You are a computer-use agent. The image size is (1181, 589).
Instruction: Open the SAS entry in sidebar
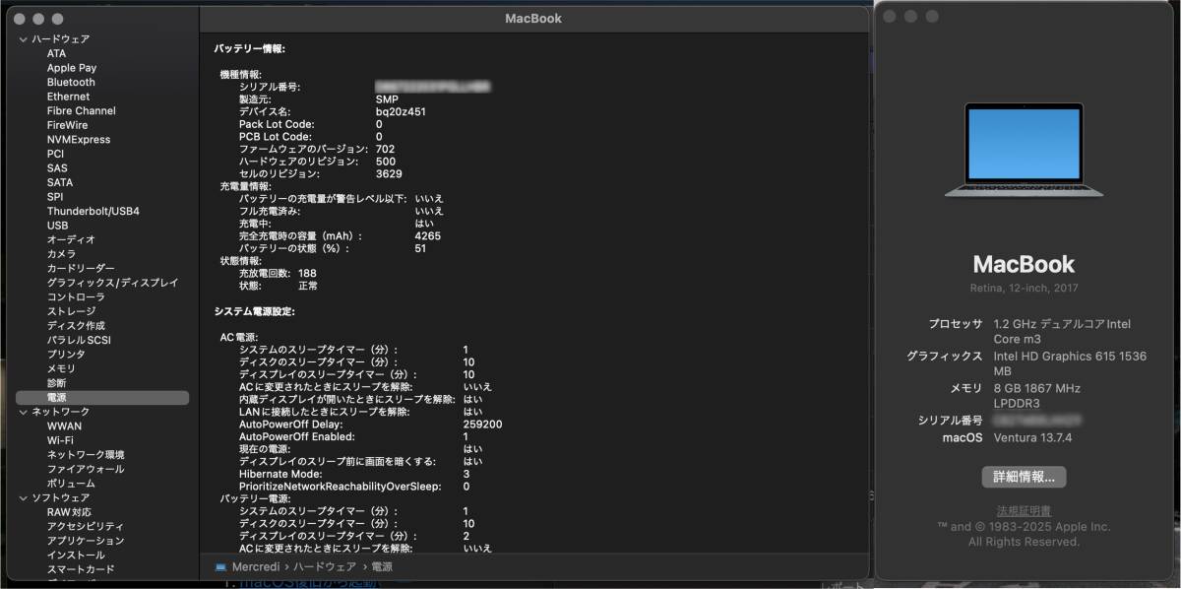coord(57,168)
